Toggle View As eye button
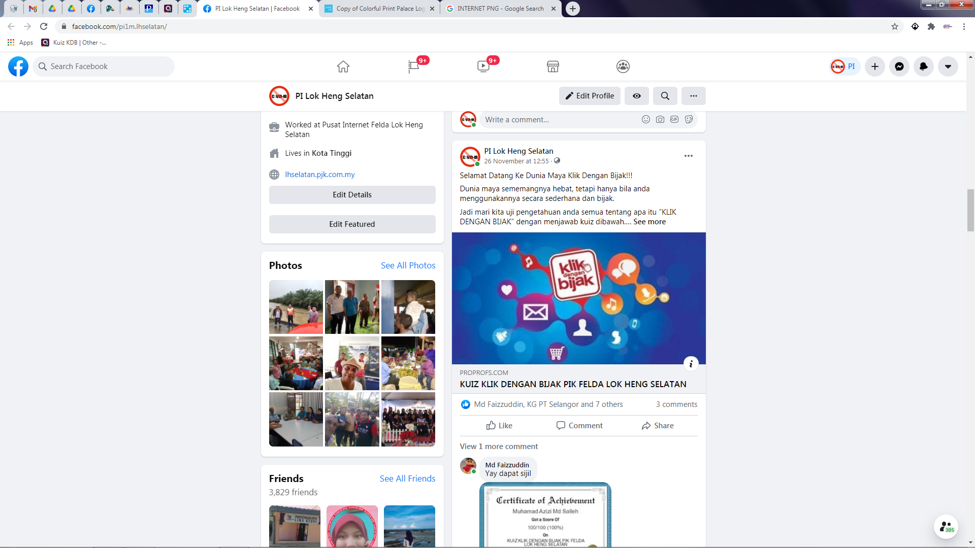The image size is (975, 548). [636, 96]
